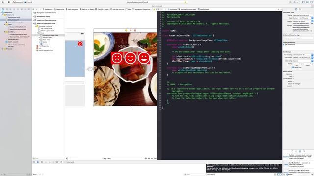Select Main.storyboard in the project navigator
Viewport: 314px width, 176px height.
point(13,20)
